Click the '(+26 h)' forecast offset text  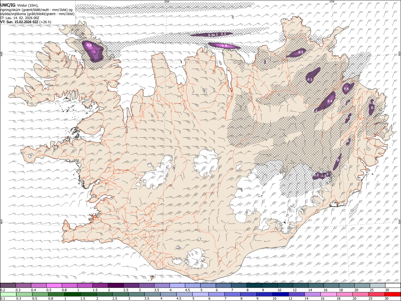click(x=45, y=22)
